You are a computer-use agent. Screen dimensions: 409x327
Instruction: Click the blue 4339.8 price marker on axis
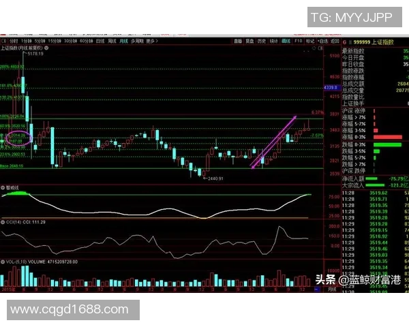(x=331, y=87)
